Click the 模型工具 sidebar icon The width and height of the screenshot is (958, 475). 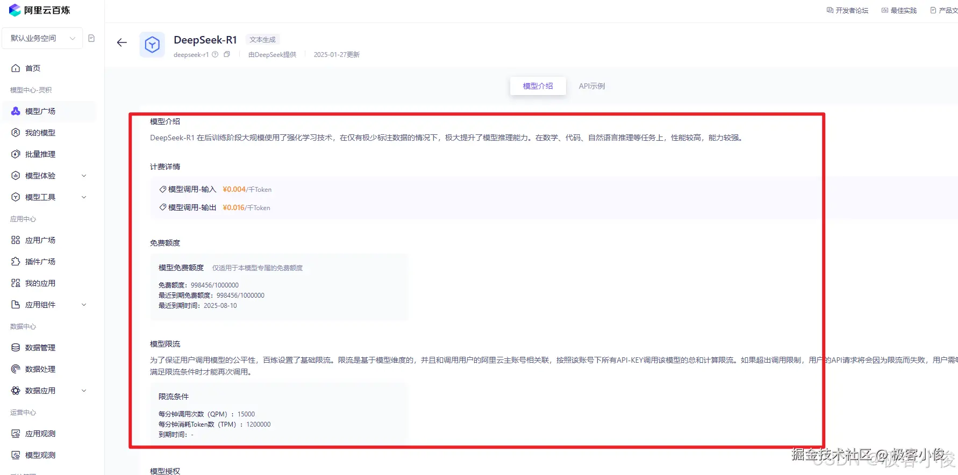click(x=16, y=197)
